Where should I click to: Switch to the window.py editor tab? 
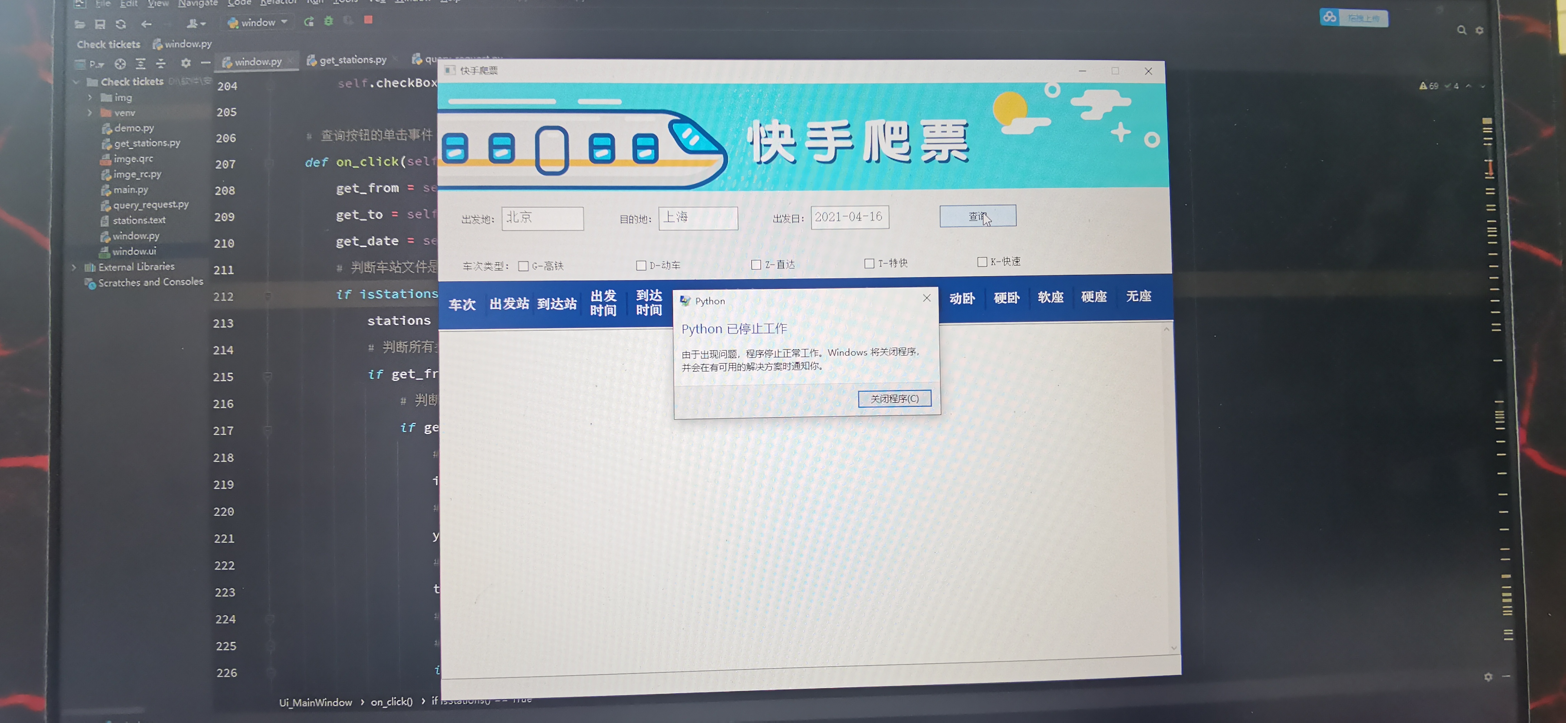[257, 62]
